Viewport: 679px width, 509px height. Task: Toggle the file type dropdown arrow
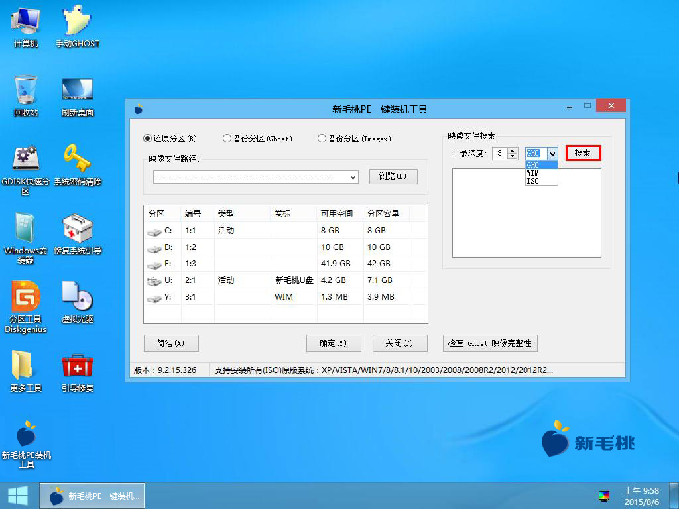pos(552,154)
